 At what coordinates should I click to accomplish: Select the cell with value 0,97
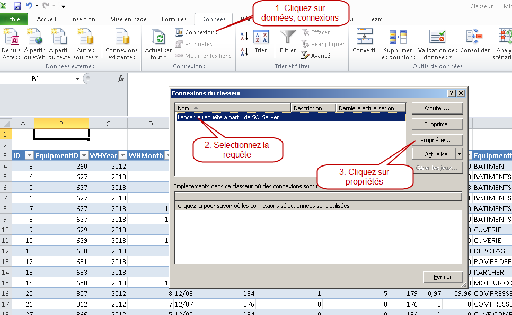point(431,293)
